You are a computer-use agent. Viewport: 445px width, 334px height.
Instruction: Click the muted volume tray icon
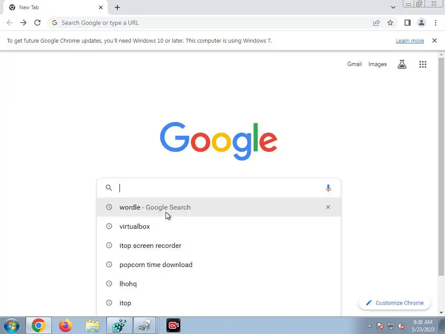point(401,326)
